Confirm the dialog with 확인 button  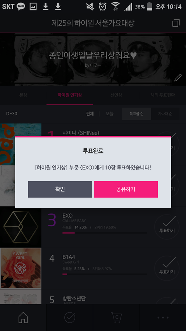pos(60,189)
